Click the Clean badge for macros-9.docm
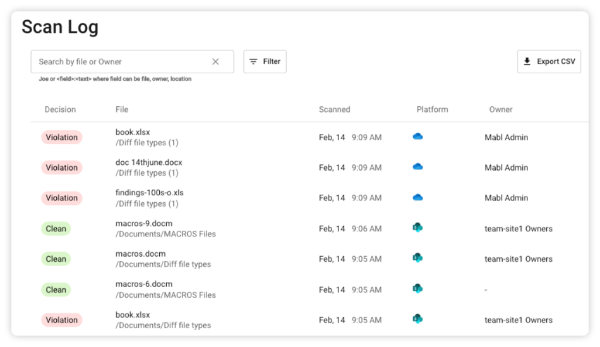This screenshot has width=600, height=347. [56, 229]
